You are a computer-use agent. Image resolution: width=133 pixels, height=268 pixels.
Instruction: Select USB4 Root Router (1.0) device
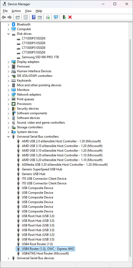(37, 244)
